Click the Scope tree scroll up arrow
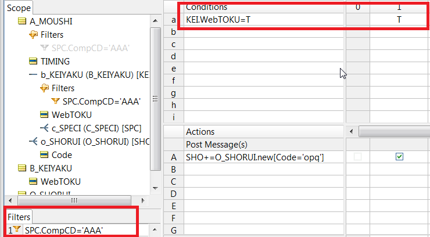Image resolution: width=430 pixels, height=237 pixels. 155,21
